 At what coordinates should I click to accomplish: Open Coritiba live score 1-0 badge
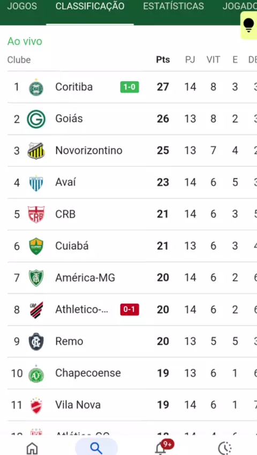pos(130,87)
